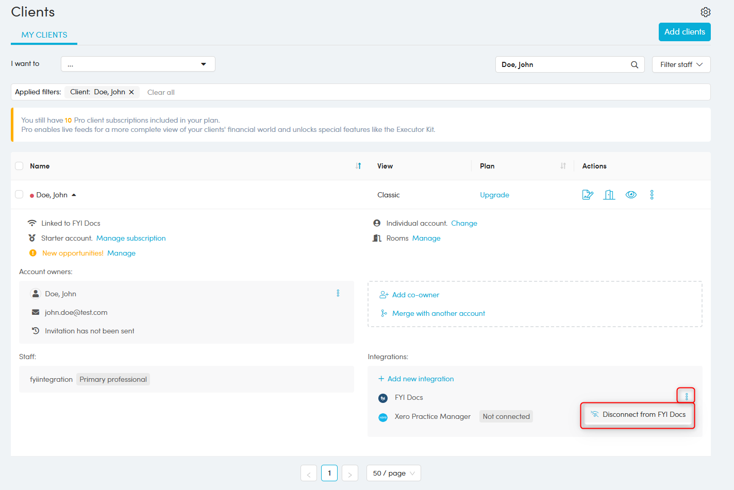Click the search magnifier icon

[635, 64]
